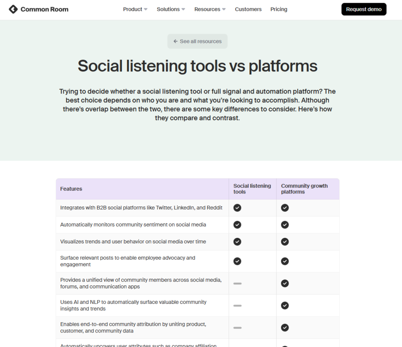Click the checkmark for B2B social platforms integration
Screen dimensions: 402x347
[x=237, y=208]
